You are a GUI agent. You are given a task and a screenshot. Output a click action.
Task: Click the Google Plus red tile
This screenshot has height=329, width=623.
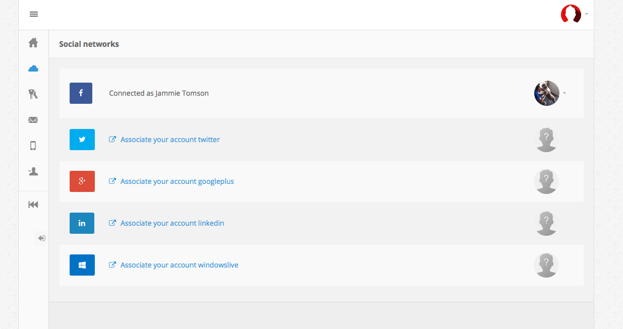[82, 181]
